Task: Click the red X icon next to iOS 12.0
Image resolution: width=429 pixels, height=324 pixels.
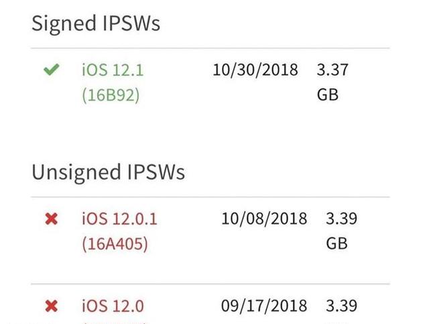Action: click(x=52, y=306)
